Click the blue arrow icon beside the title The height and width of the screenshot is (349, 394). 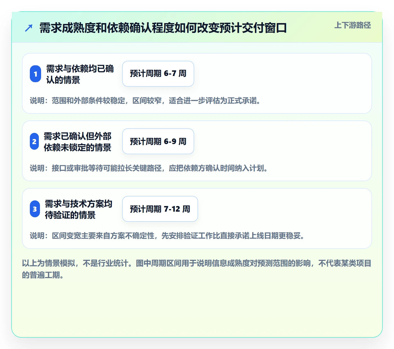click(x=29, y=28)
